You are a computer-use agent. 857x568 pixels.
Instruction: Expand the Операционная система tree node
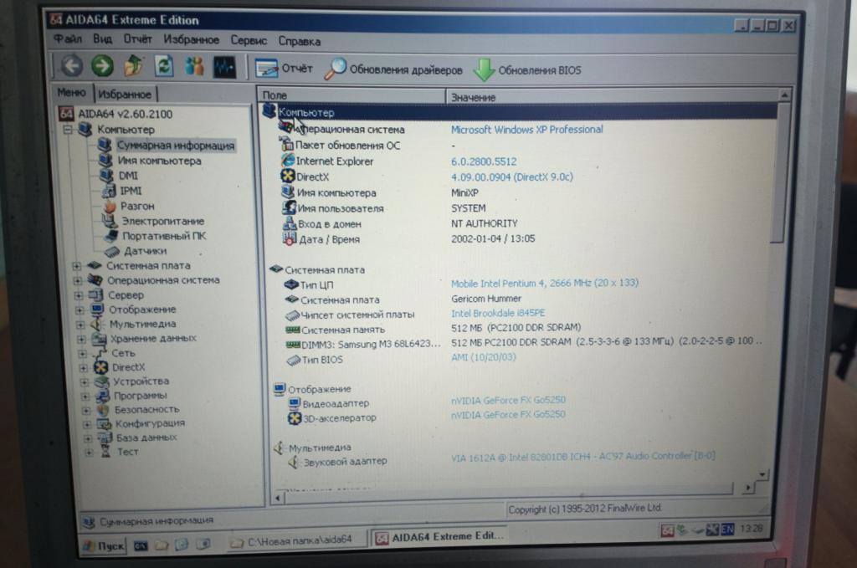point(78,281)
